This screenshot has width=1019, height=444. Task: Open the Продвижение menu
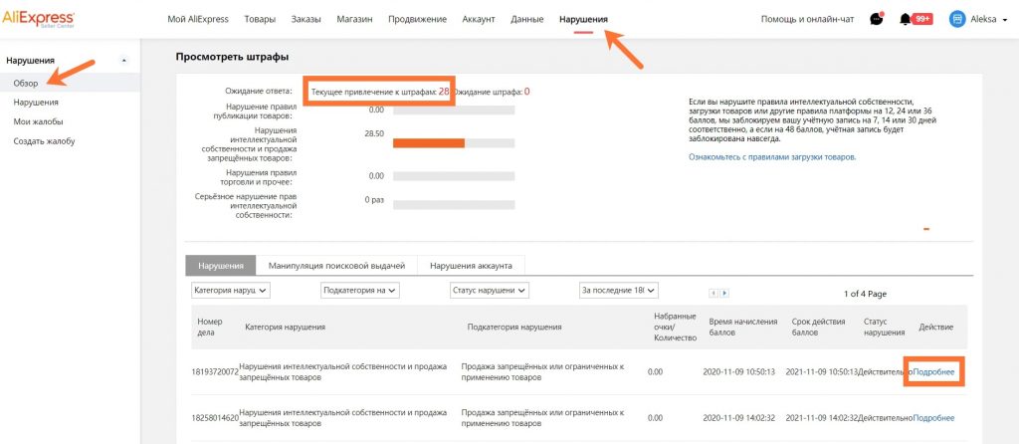417,20
